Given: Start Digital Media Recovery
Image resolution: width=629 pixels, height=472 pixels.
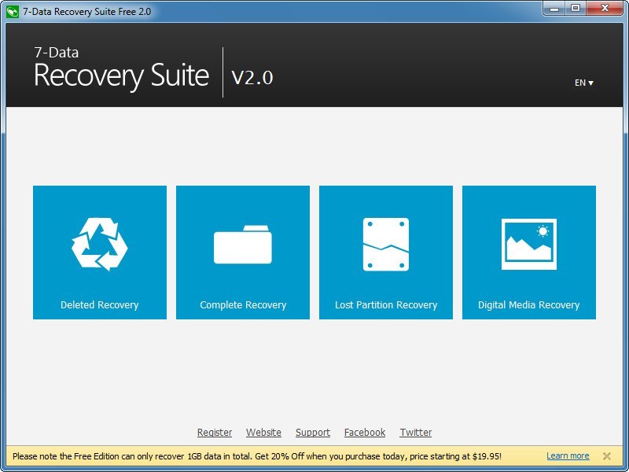Looking at the screenshot, I should click(x=528, y=252).
